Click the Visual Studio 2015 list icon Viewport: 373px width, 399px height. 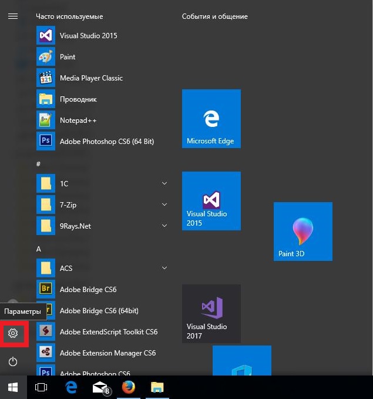[46, 35]
